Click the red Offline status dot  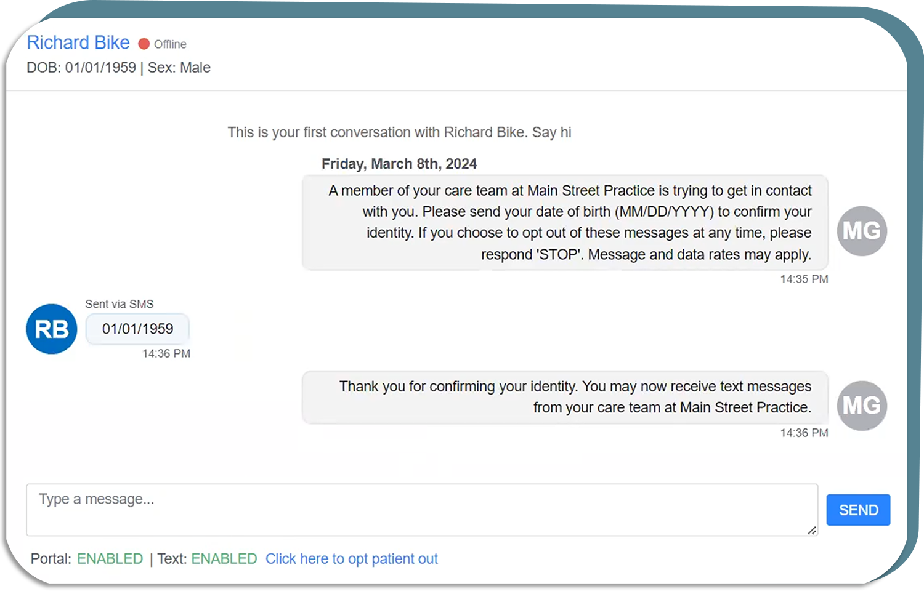pos(144,44)
